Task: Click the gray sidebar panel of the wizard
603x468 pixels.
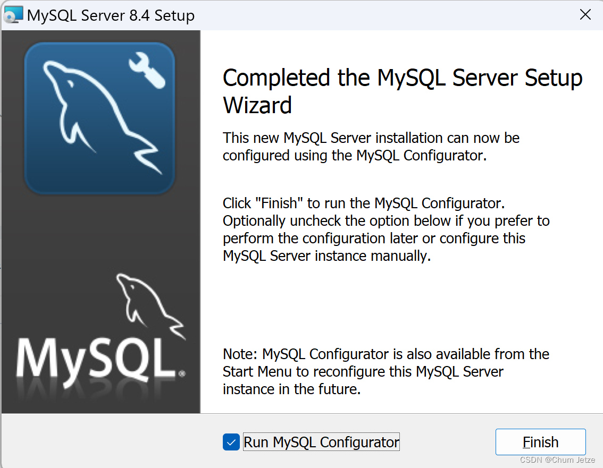Action: click(x=101, y=239)
